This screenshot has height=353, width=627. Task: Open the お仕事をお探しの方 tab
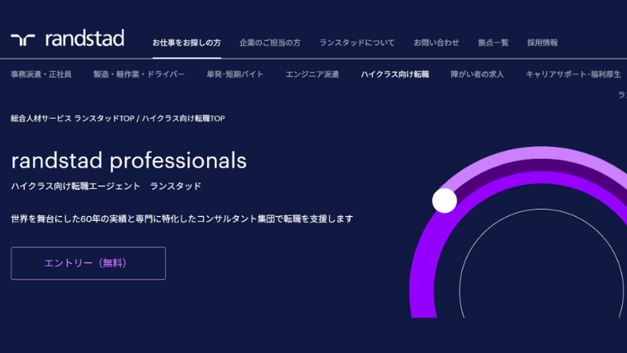pos(186,43)
